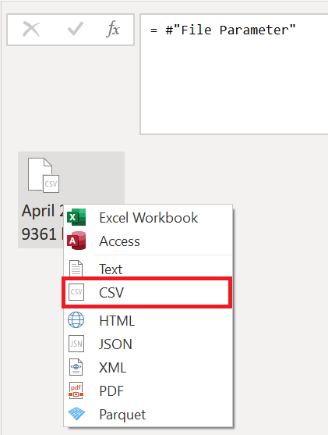This screenshot has height=435, width=328.
Task: Click the JSN file icon for JSON
Action: (76, 344)
